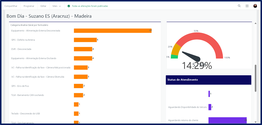The width and height of the screenshot is (262, 125).
Task: Click the Compartilhar button
Action: click(11, 6)
